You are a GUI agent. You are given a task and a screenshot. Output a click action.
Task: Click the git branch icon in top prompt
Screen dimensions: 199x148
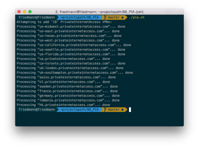coord(105,17)
